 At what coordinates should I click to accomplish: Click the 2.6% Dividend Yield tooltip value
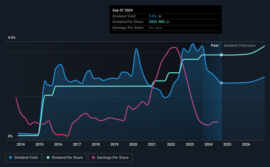153,16
